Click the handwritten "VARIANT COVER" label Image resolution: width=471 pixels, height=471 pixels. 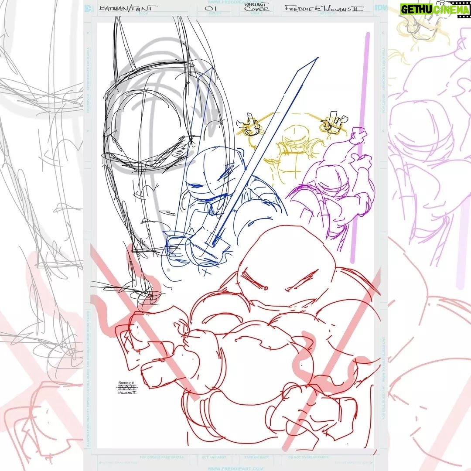[256, 7]
